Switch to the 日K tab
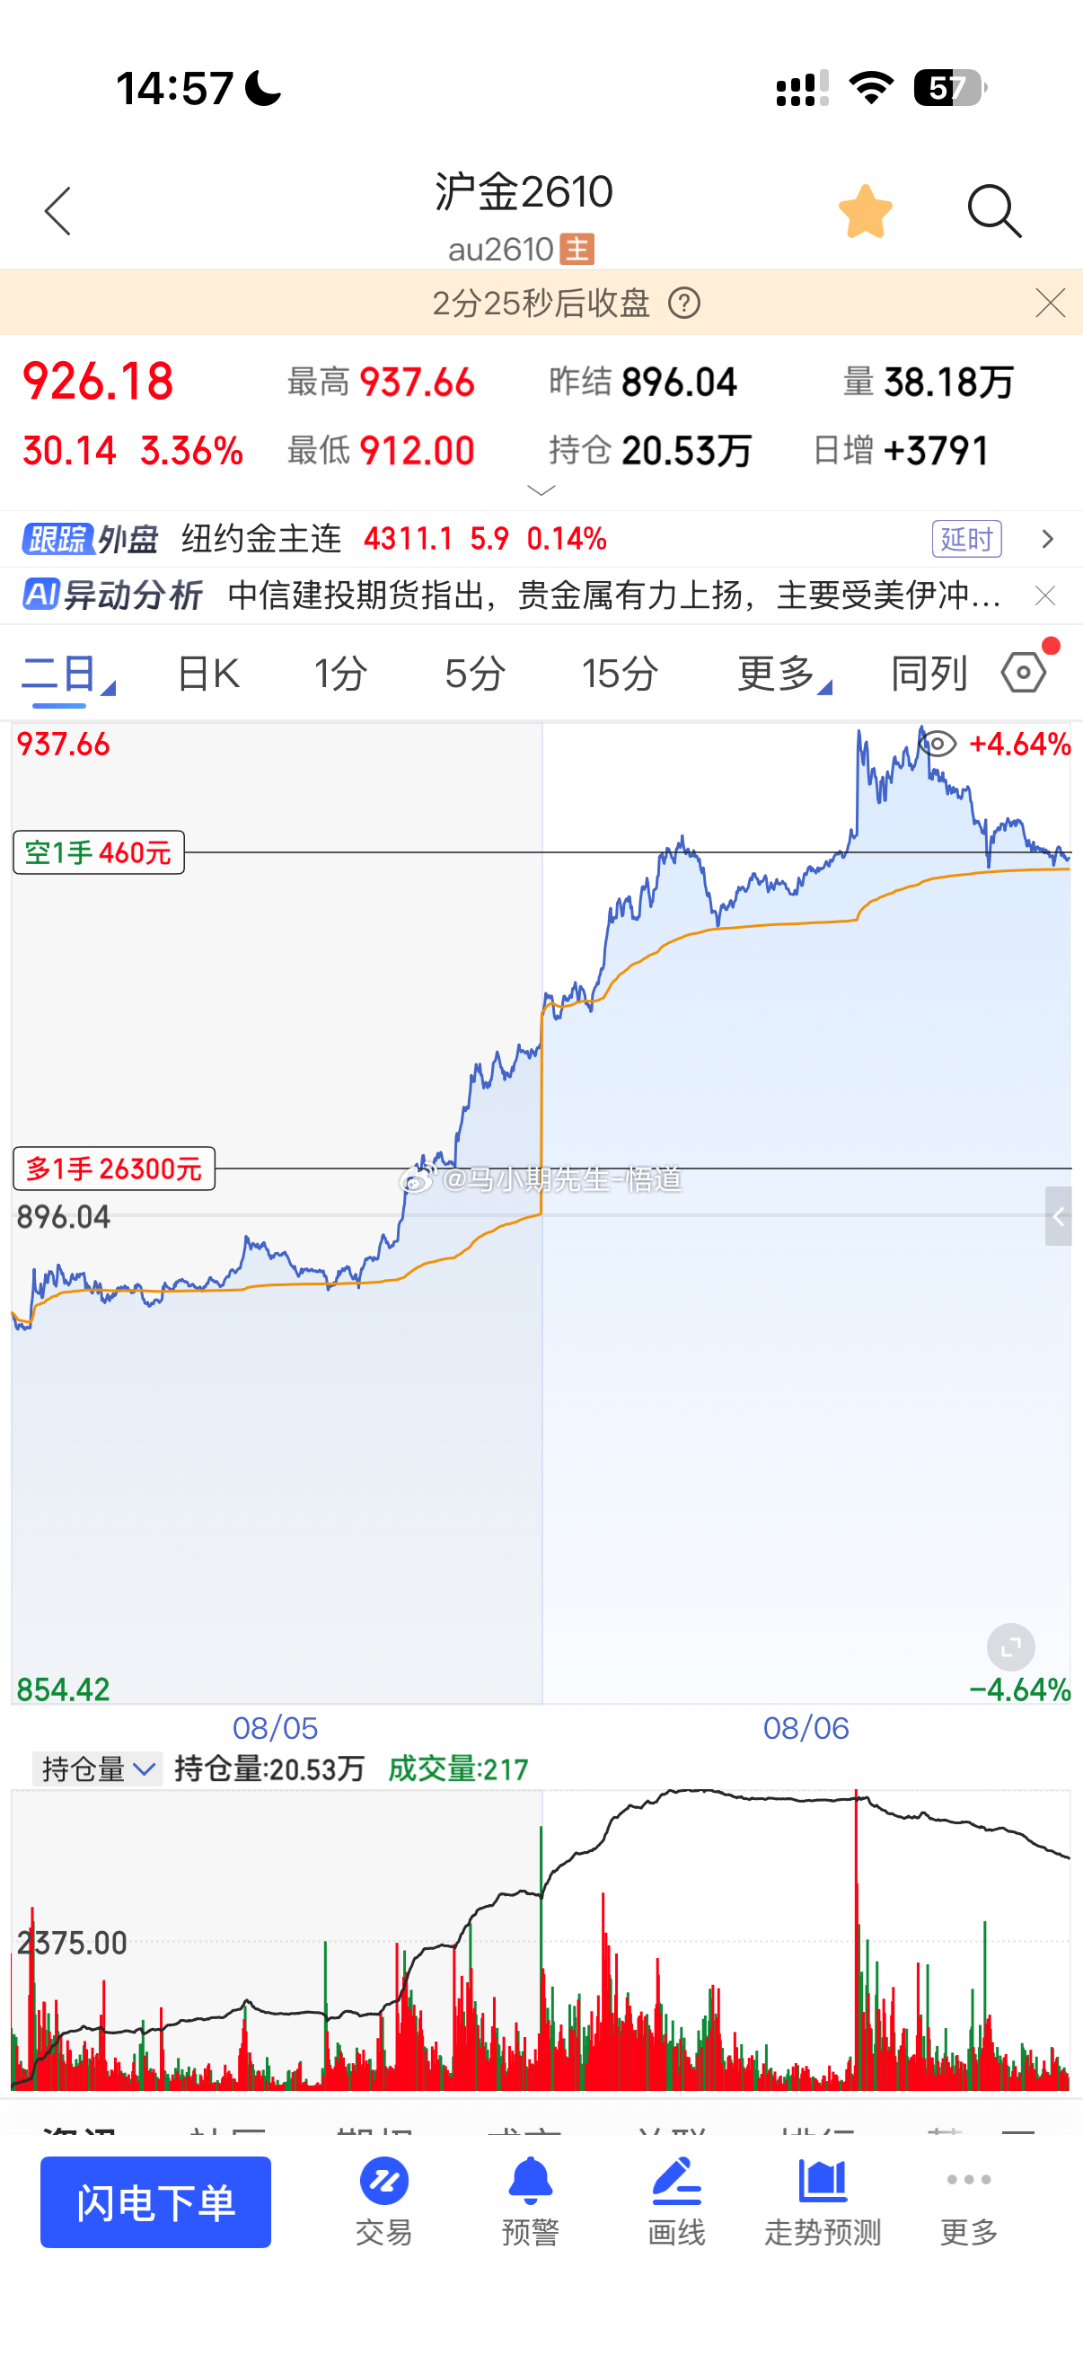This screenshot has height=2355, width=1083. [x=208, y=675]
